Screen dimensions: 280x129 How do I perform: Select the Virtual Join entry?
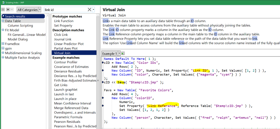[x=74, y=53]
